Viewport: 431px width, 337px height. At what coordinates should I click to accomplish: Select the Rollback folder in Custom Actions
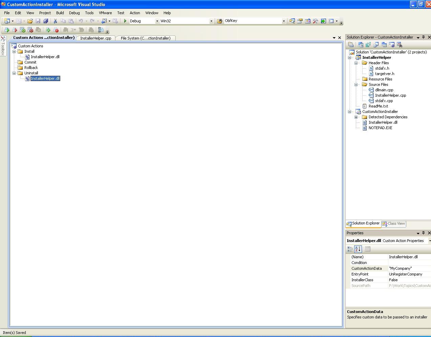31,68
